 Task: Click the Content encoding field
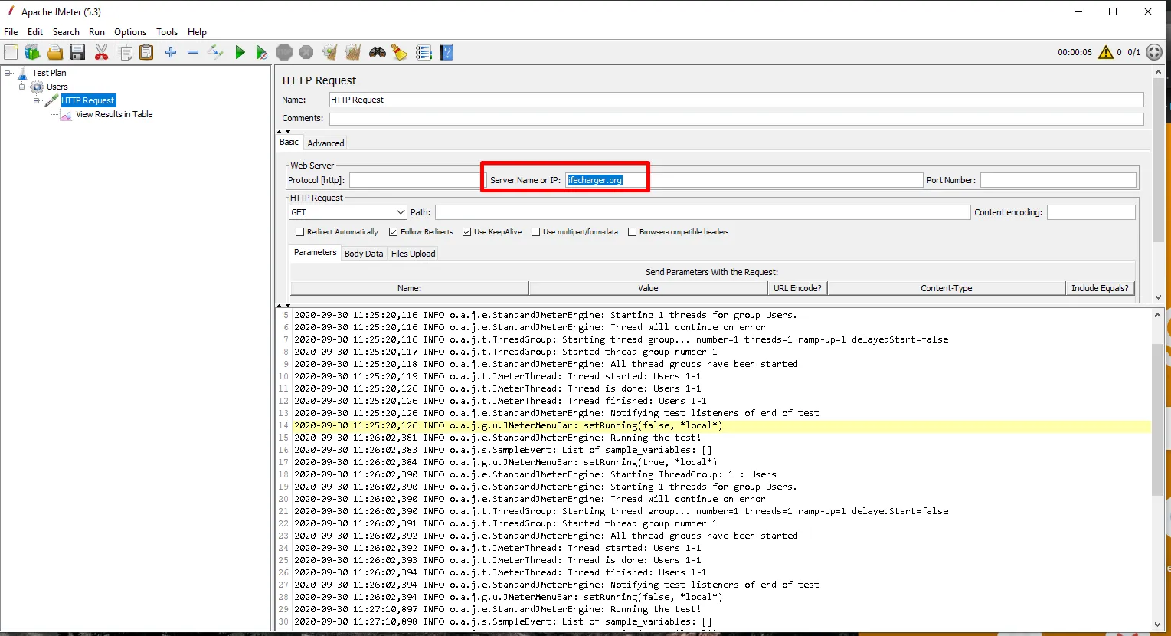[1091, 212]
